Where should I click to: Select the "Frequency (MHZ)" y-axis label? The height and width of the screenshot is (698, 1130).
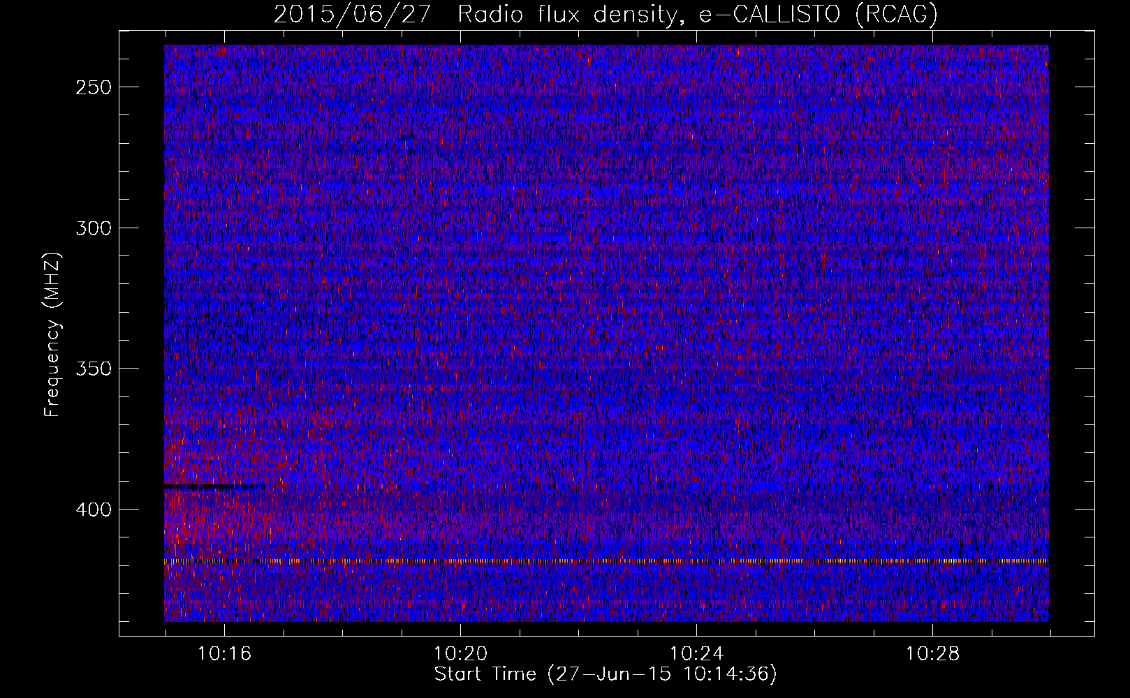tap(52, 335)
